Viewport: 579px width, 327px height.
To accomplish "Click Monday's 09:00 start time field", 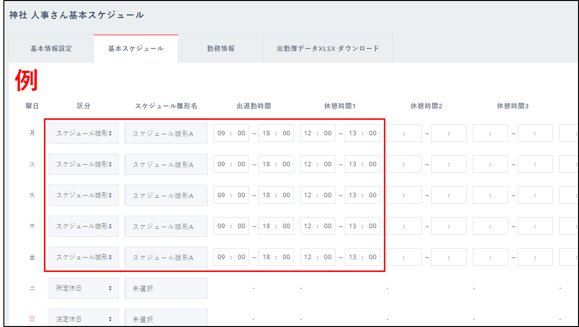I will pyautogui.click(x=231, y=133).
